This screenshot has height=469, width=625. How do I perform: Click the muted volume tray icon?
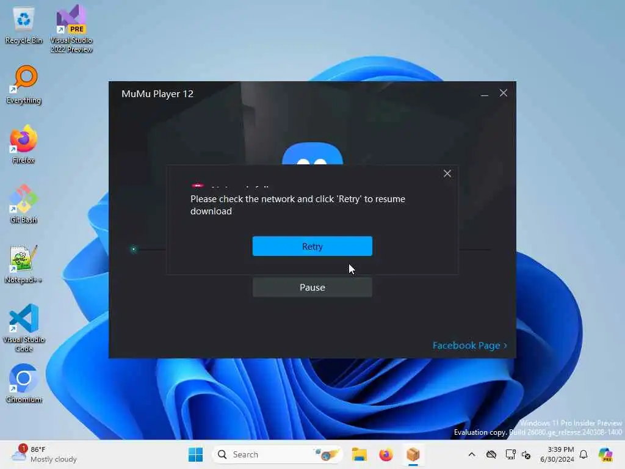pyautogui.click(x=526, y=454)
